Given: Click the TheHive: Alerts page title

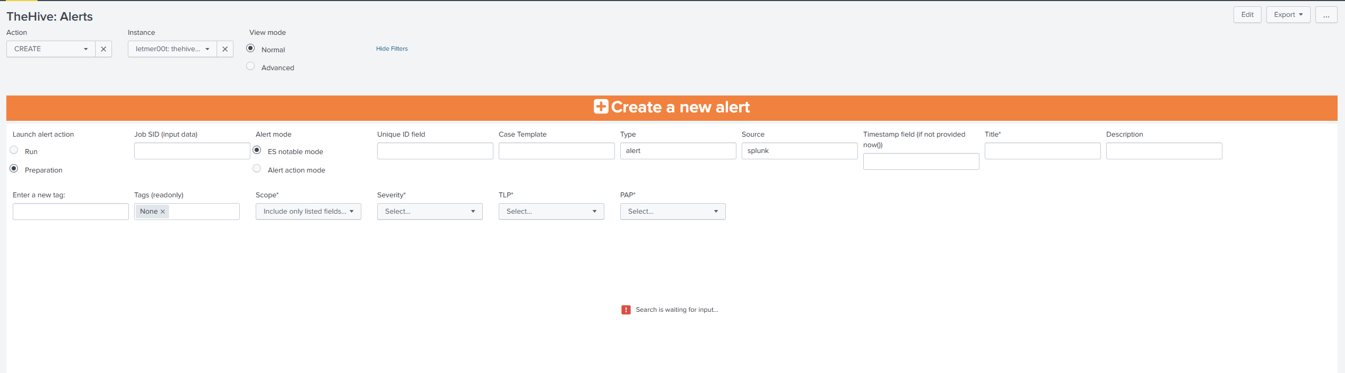Looking at the screenshot, I should (50, 16).
